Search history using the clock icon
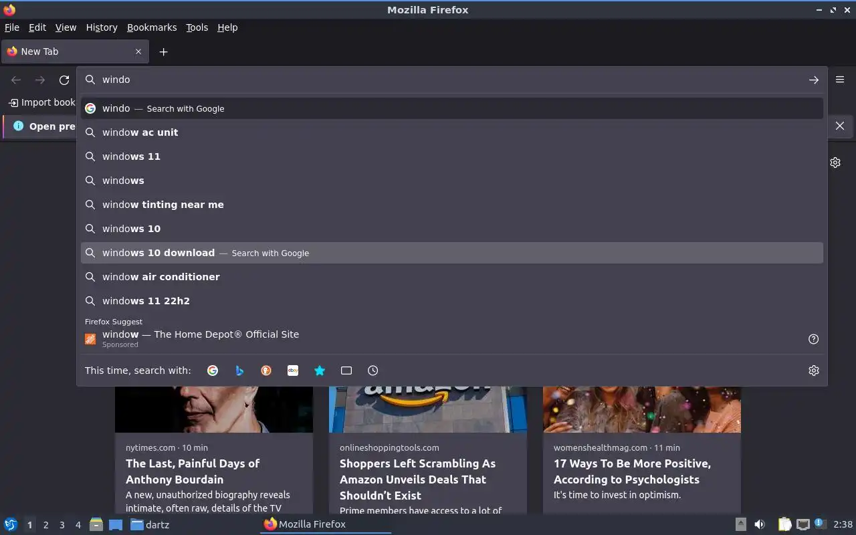 pos(373,370)
